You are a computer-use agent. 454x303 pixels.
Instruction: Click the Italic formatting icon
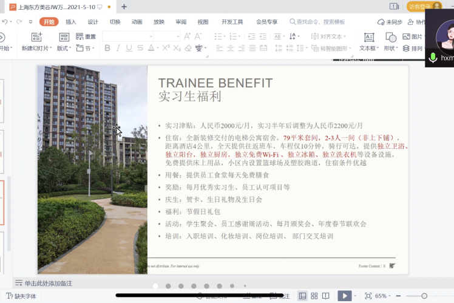(117, 49)
